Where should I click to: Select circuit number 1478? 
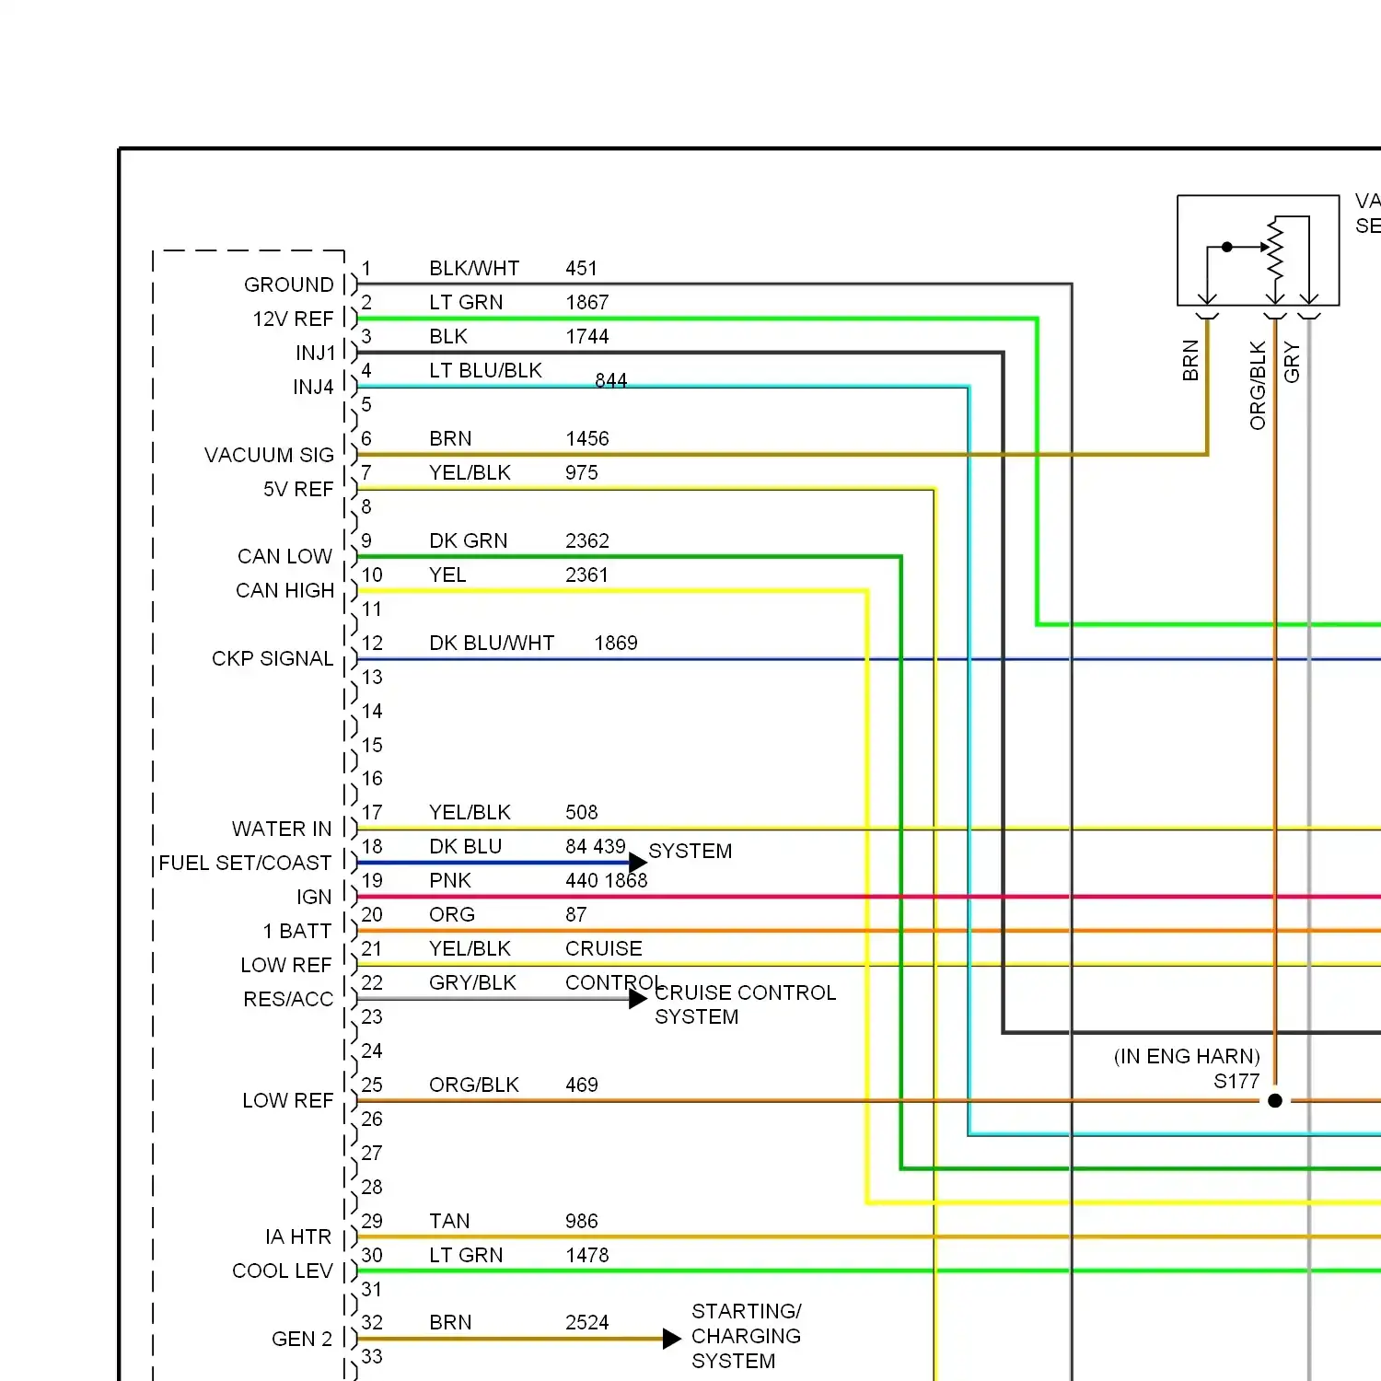(587, 1255)
